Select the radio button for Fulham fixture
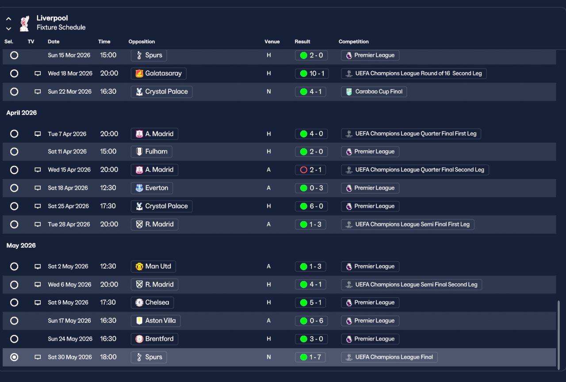 click(x=14, y=152)
